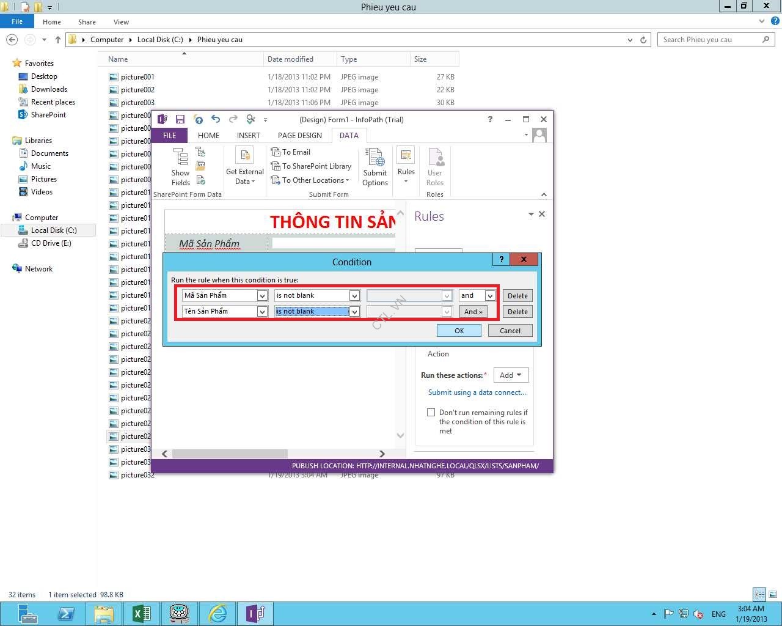Open Excel from the taskbar
This screenshot has height=626, width=782.
141,613
